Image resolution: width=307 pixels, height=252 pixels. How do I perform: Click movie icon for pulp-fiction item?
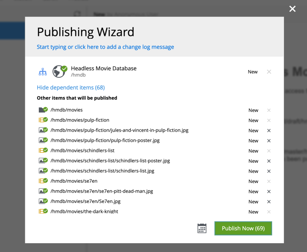(43, 120)
